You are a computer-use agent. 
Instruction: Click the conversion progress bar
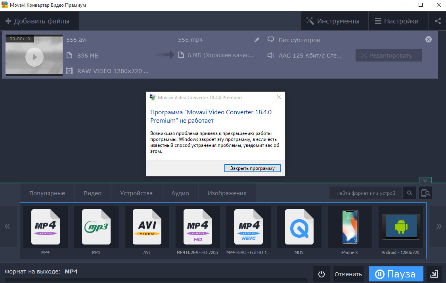[155, 280]
